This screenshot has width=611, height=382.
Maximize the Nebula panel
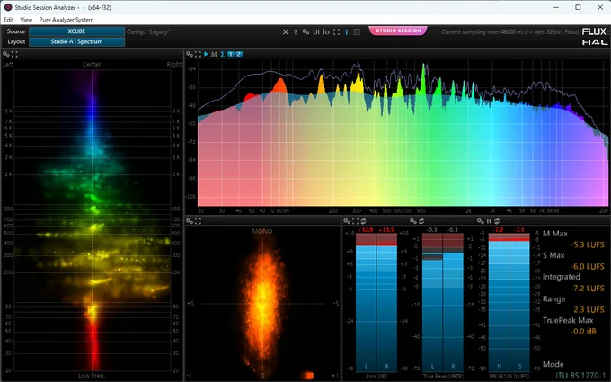coord(14,54)
